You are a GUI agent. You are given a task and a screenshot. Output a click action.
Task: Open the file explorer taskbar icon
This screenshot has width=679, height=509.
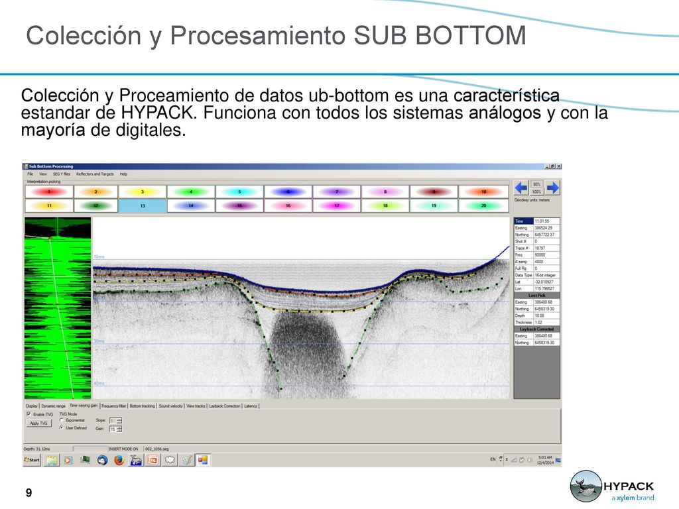[x=52, y=460]
